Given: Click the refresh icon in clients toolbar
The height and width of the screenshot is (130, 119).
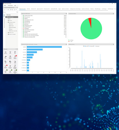Looking at the screenshot, I should 5,10.
